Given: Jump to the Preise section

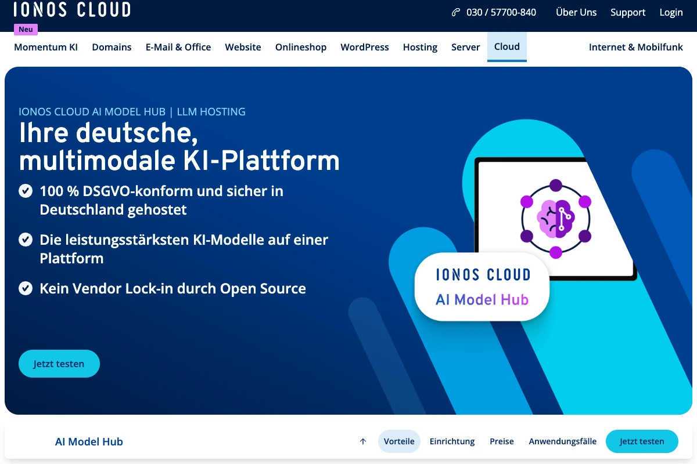Looking at the screenshot, I should (502, 441).
